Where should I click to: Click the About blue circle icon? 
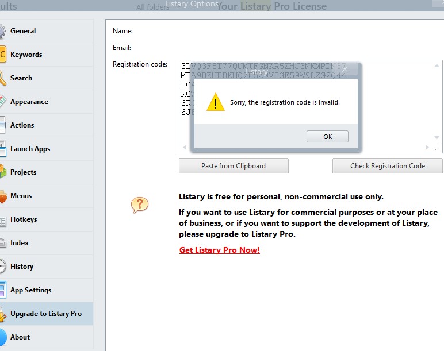(3, 337)
